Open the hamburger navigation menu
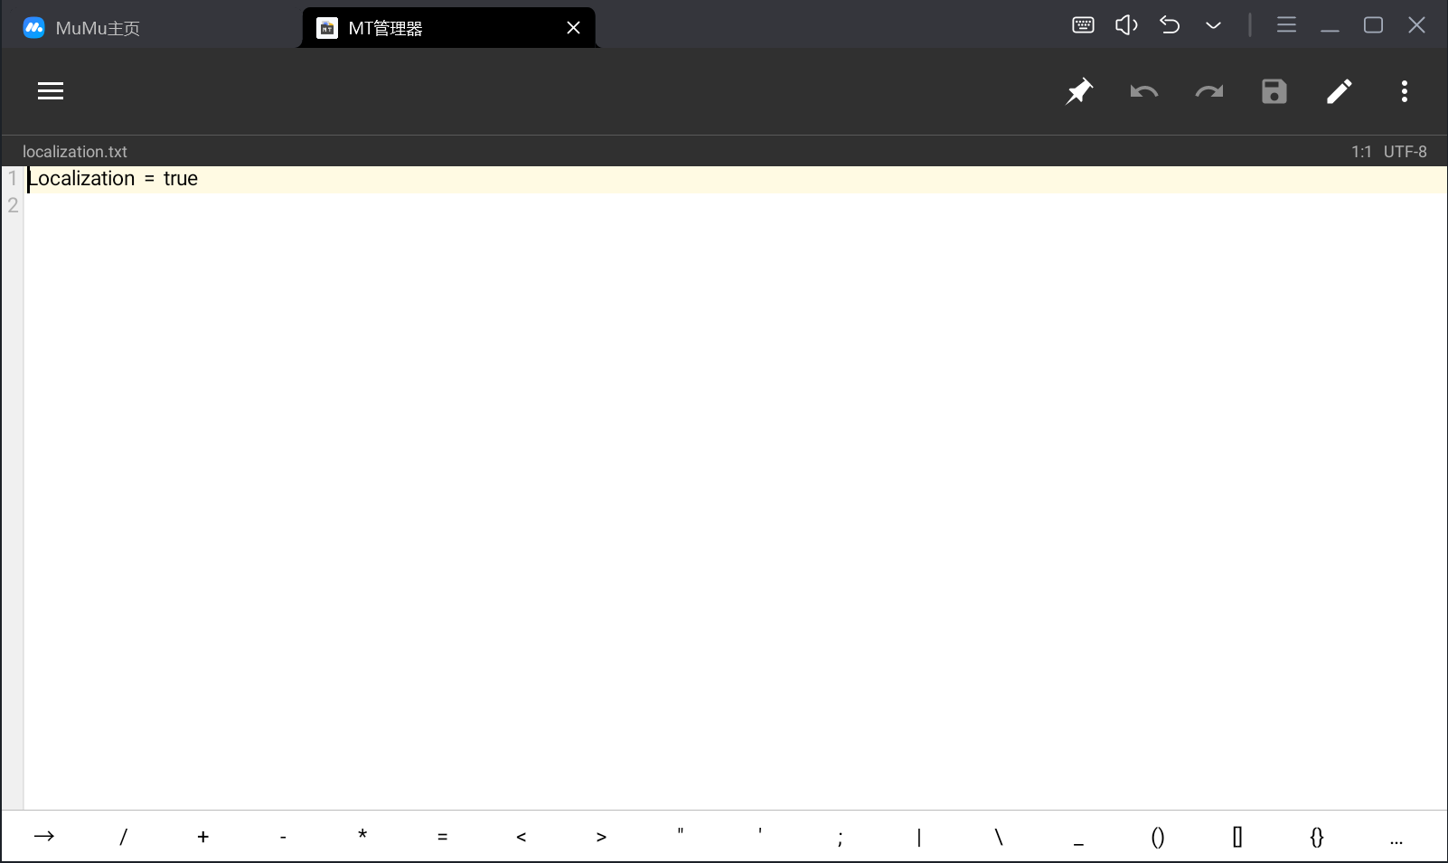 click(51, 90)
